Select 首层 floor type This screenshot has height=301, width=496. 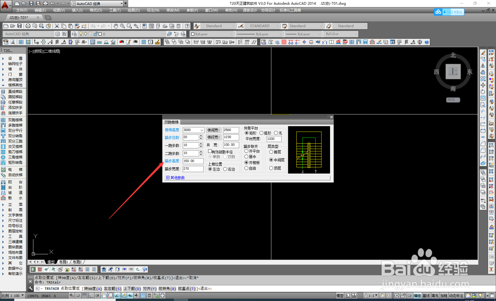(275, 152)
